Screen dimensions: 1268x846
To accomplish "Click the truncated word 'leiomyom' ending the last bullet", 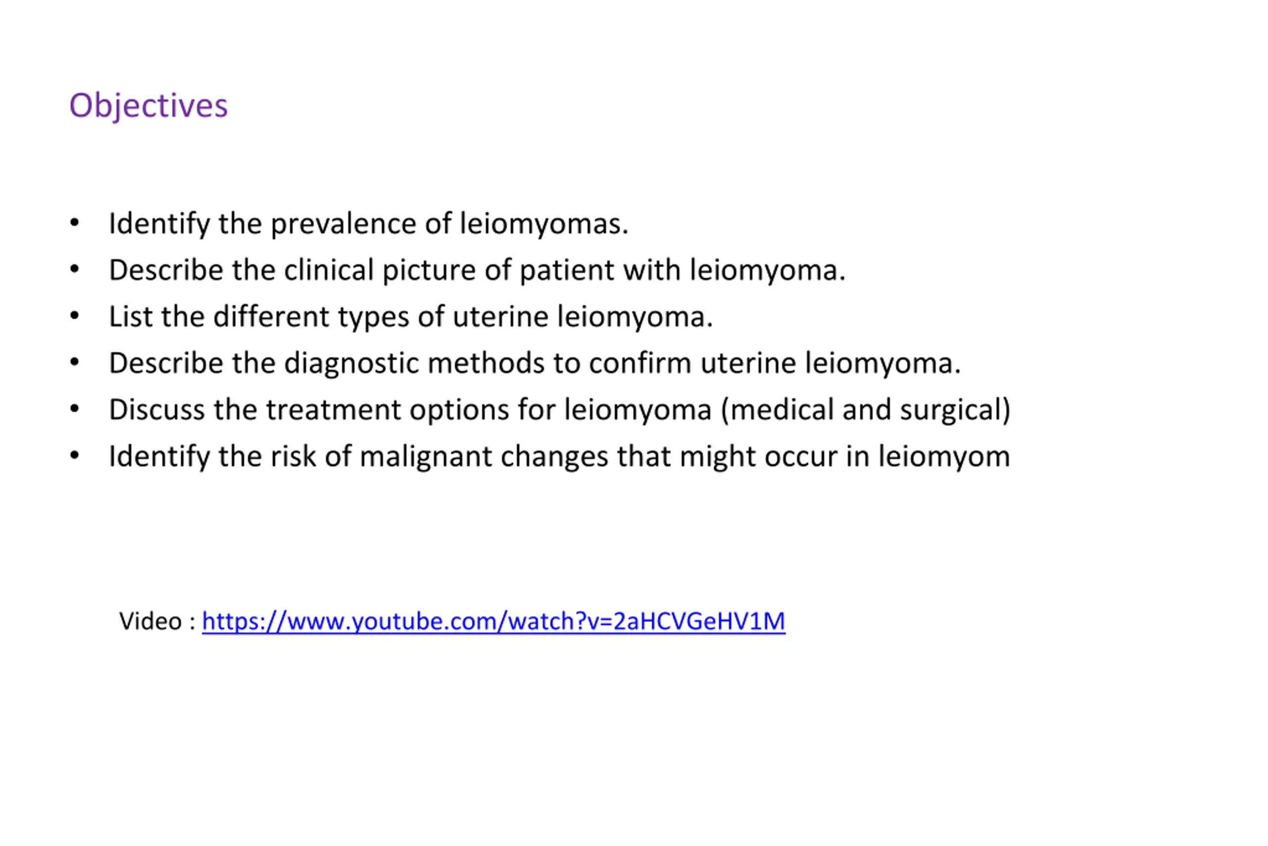I will 944,457.
